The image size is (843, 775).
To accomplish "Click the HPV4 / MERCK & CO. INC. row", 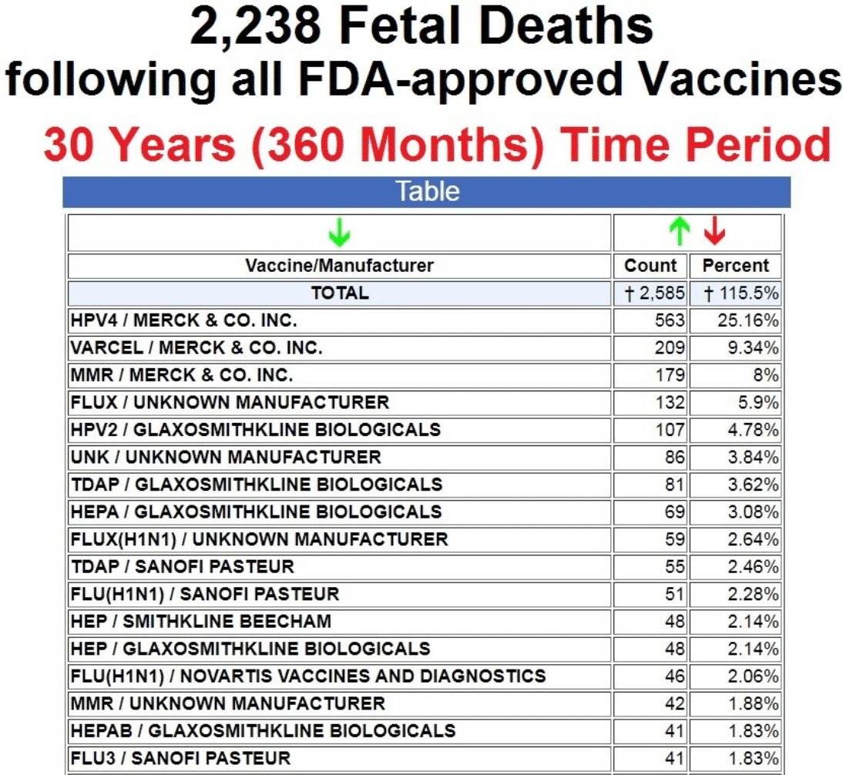I will (x=183, y=320).
